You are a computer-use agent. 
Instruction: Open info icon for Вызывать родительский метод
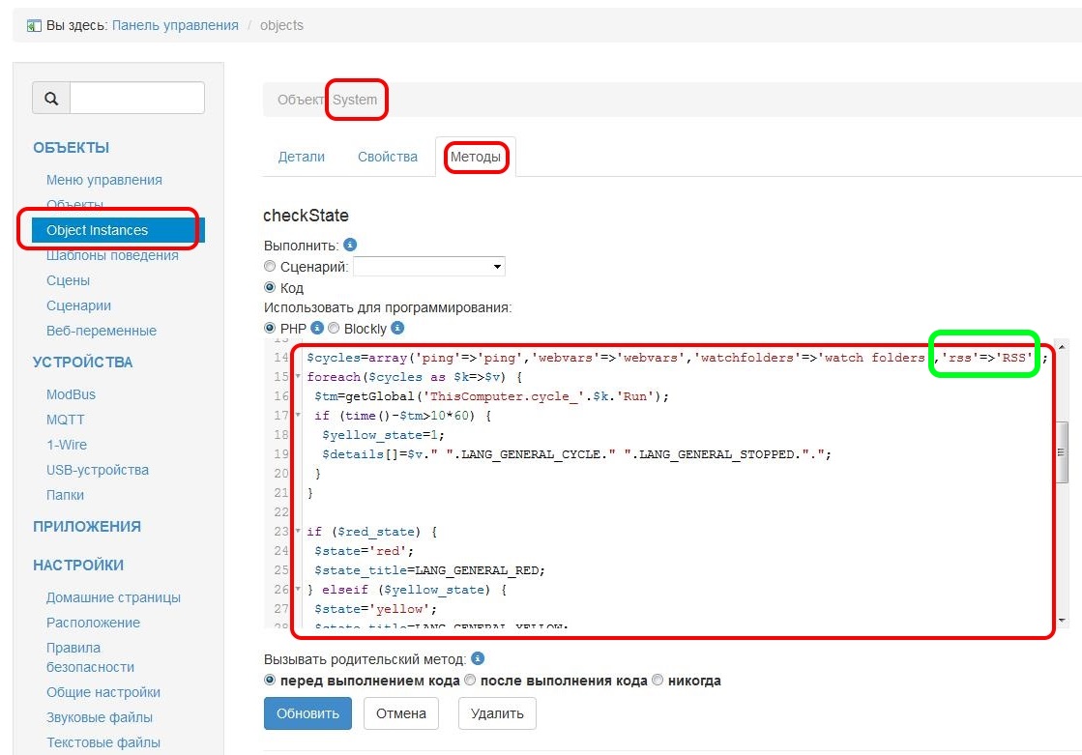[477, 658]
